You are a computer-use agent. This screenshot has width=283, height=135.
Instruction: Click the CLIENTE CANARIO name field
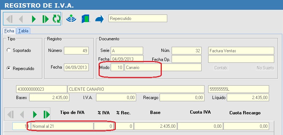[x=136, y=89]
